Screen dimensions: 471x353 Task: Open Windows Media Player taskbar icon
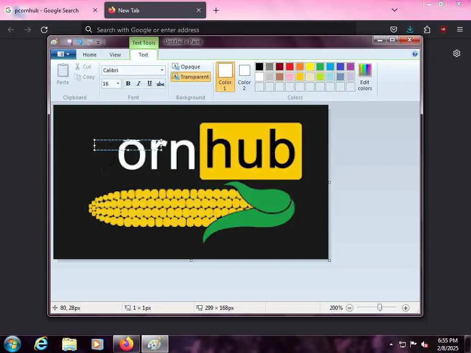click(98, 344)
